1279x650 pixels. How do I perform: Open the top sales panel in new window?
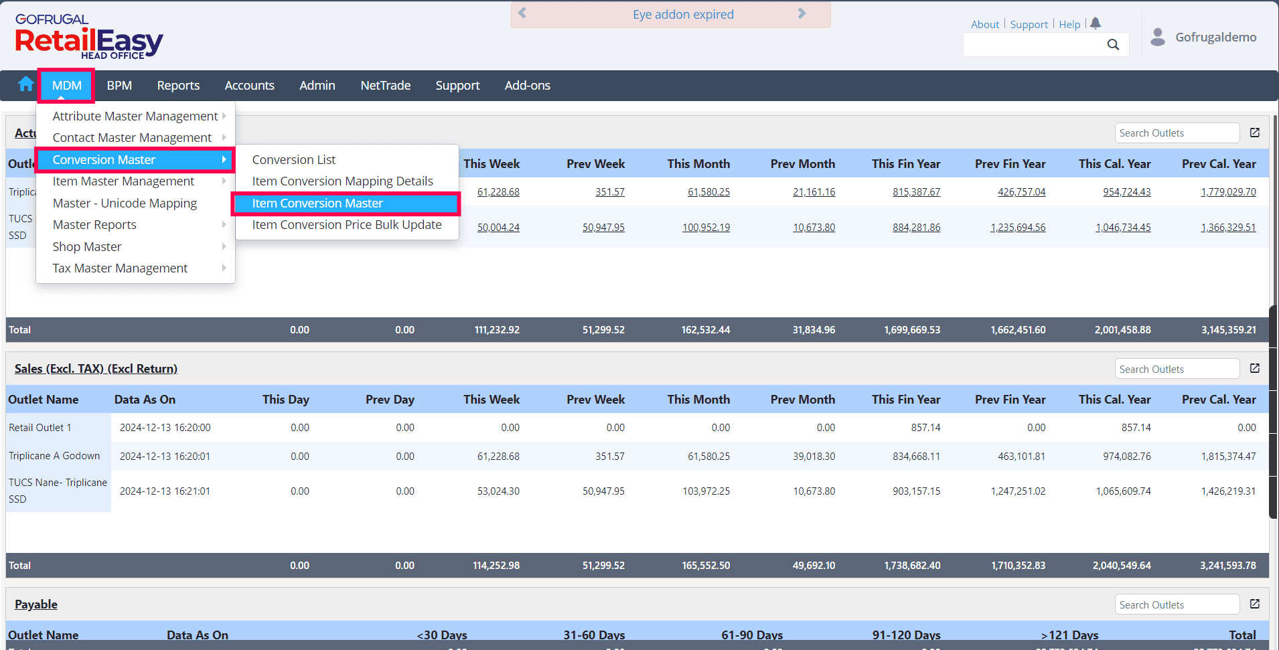tap(1255, 133)
